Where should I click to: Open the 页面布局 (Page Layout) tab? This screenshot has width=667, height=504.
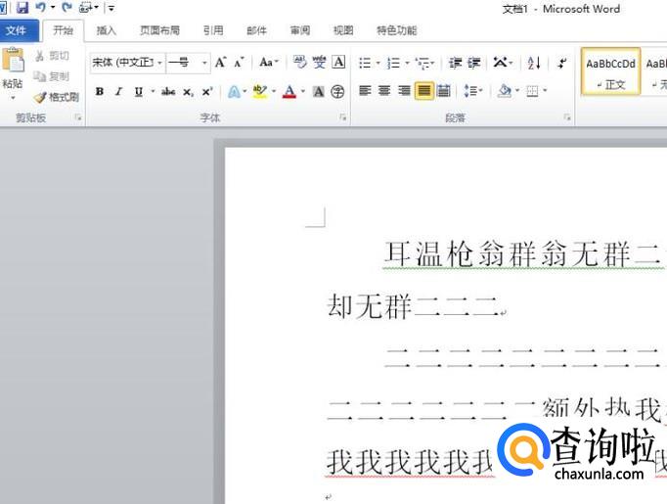tap(159, 30)
